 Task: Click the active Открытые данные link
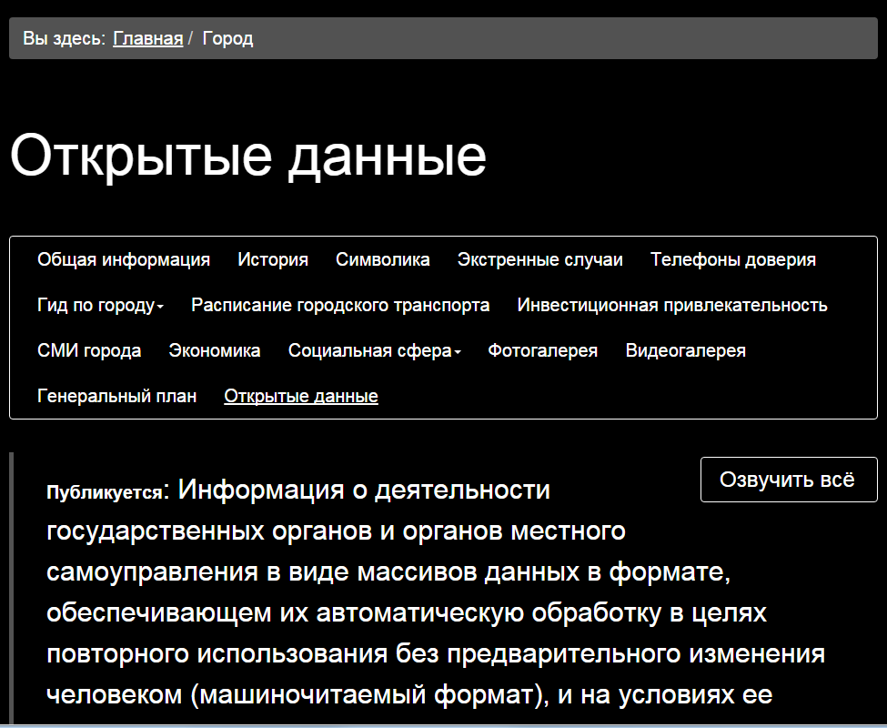click(x=301, y=396)
